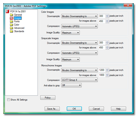Open the Standards settings label in tree
This screenshot has width=137, height=117.
pos(19,31)
